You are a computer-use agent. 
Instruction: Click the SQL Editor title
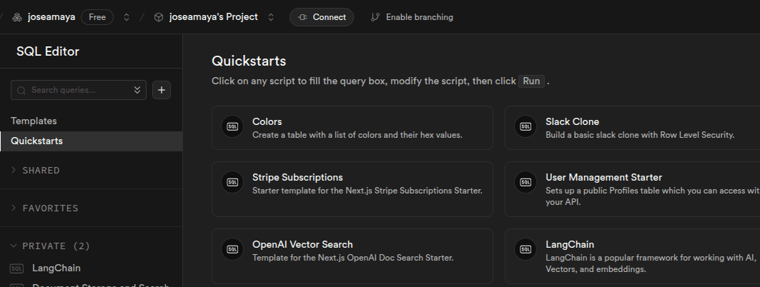tap(47, 52)
